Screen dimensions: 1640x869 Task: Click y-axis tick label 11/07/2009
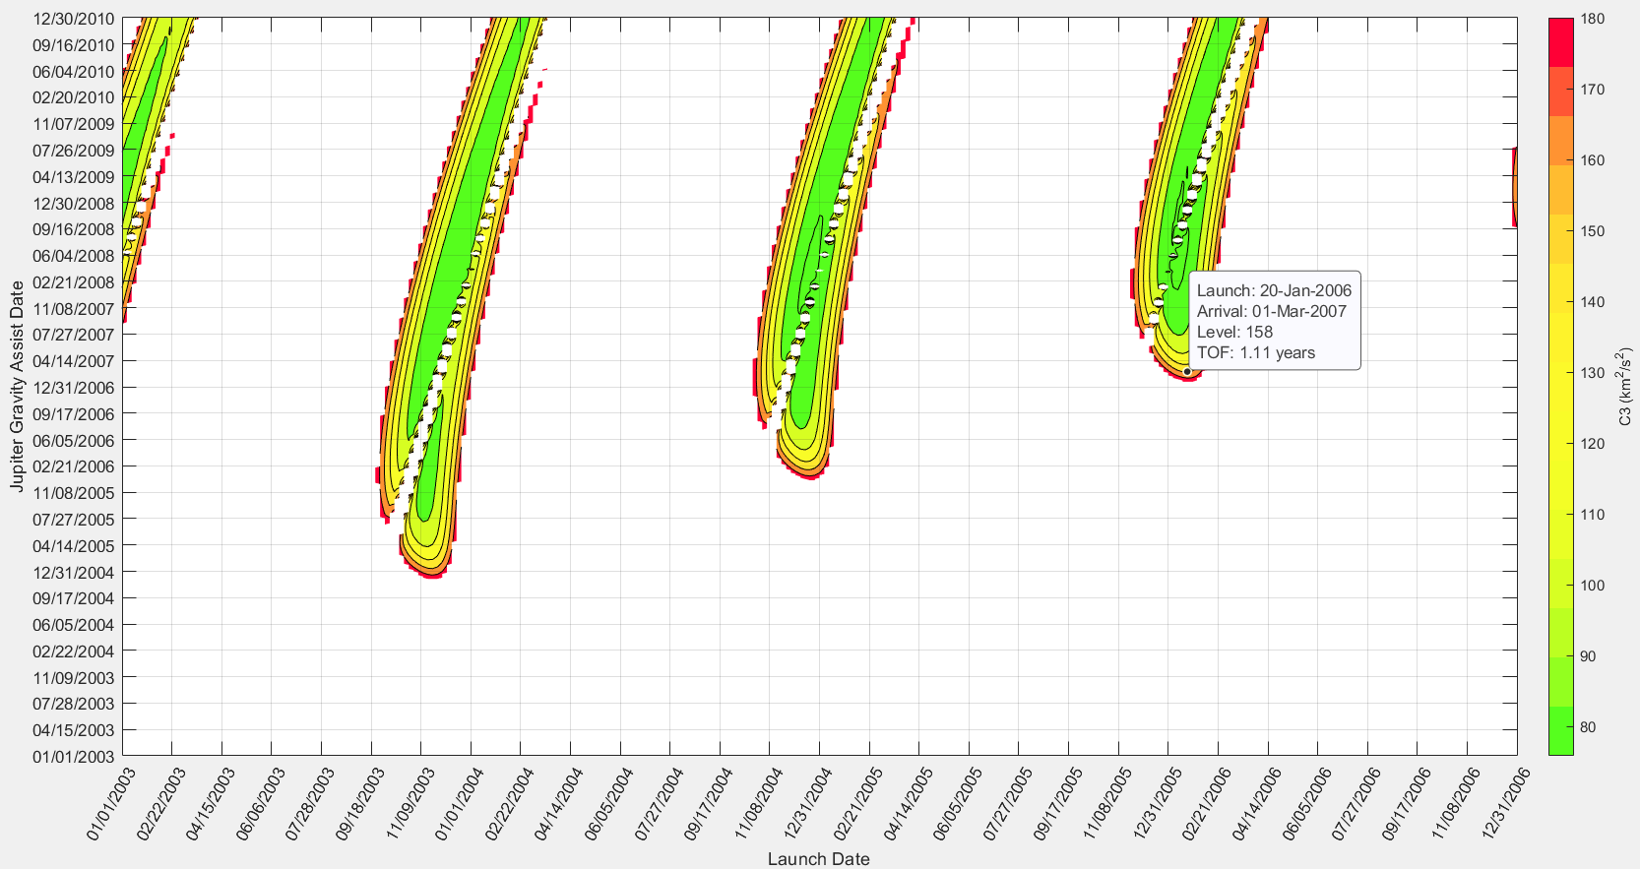point(74,124)
